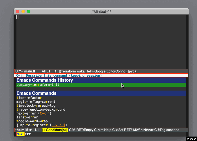
Task: Click the main.tf buffer name in the mode line
Action: click(30, 71)
